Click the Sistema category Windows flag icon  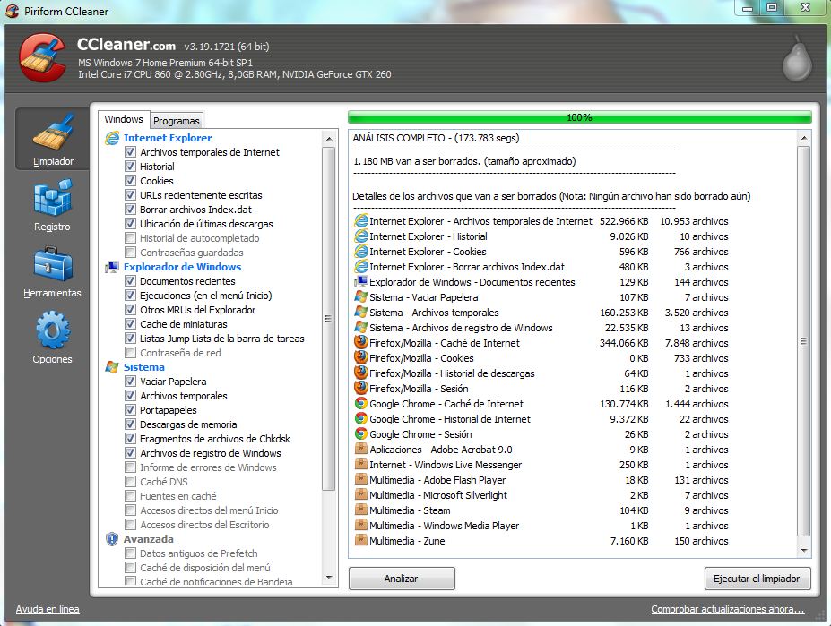tap(112, 367)
